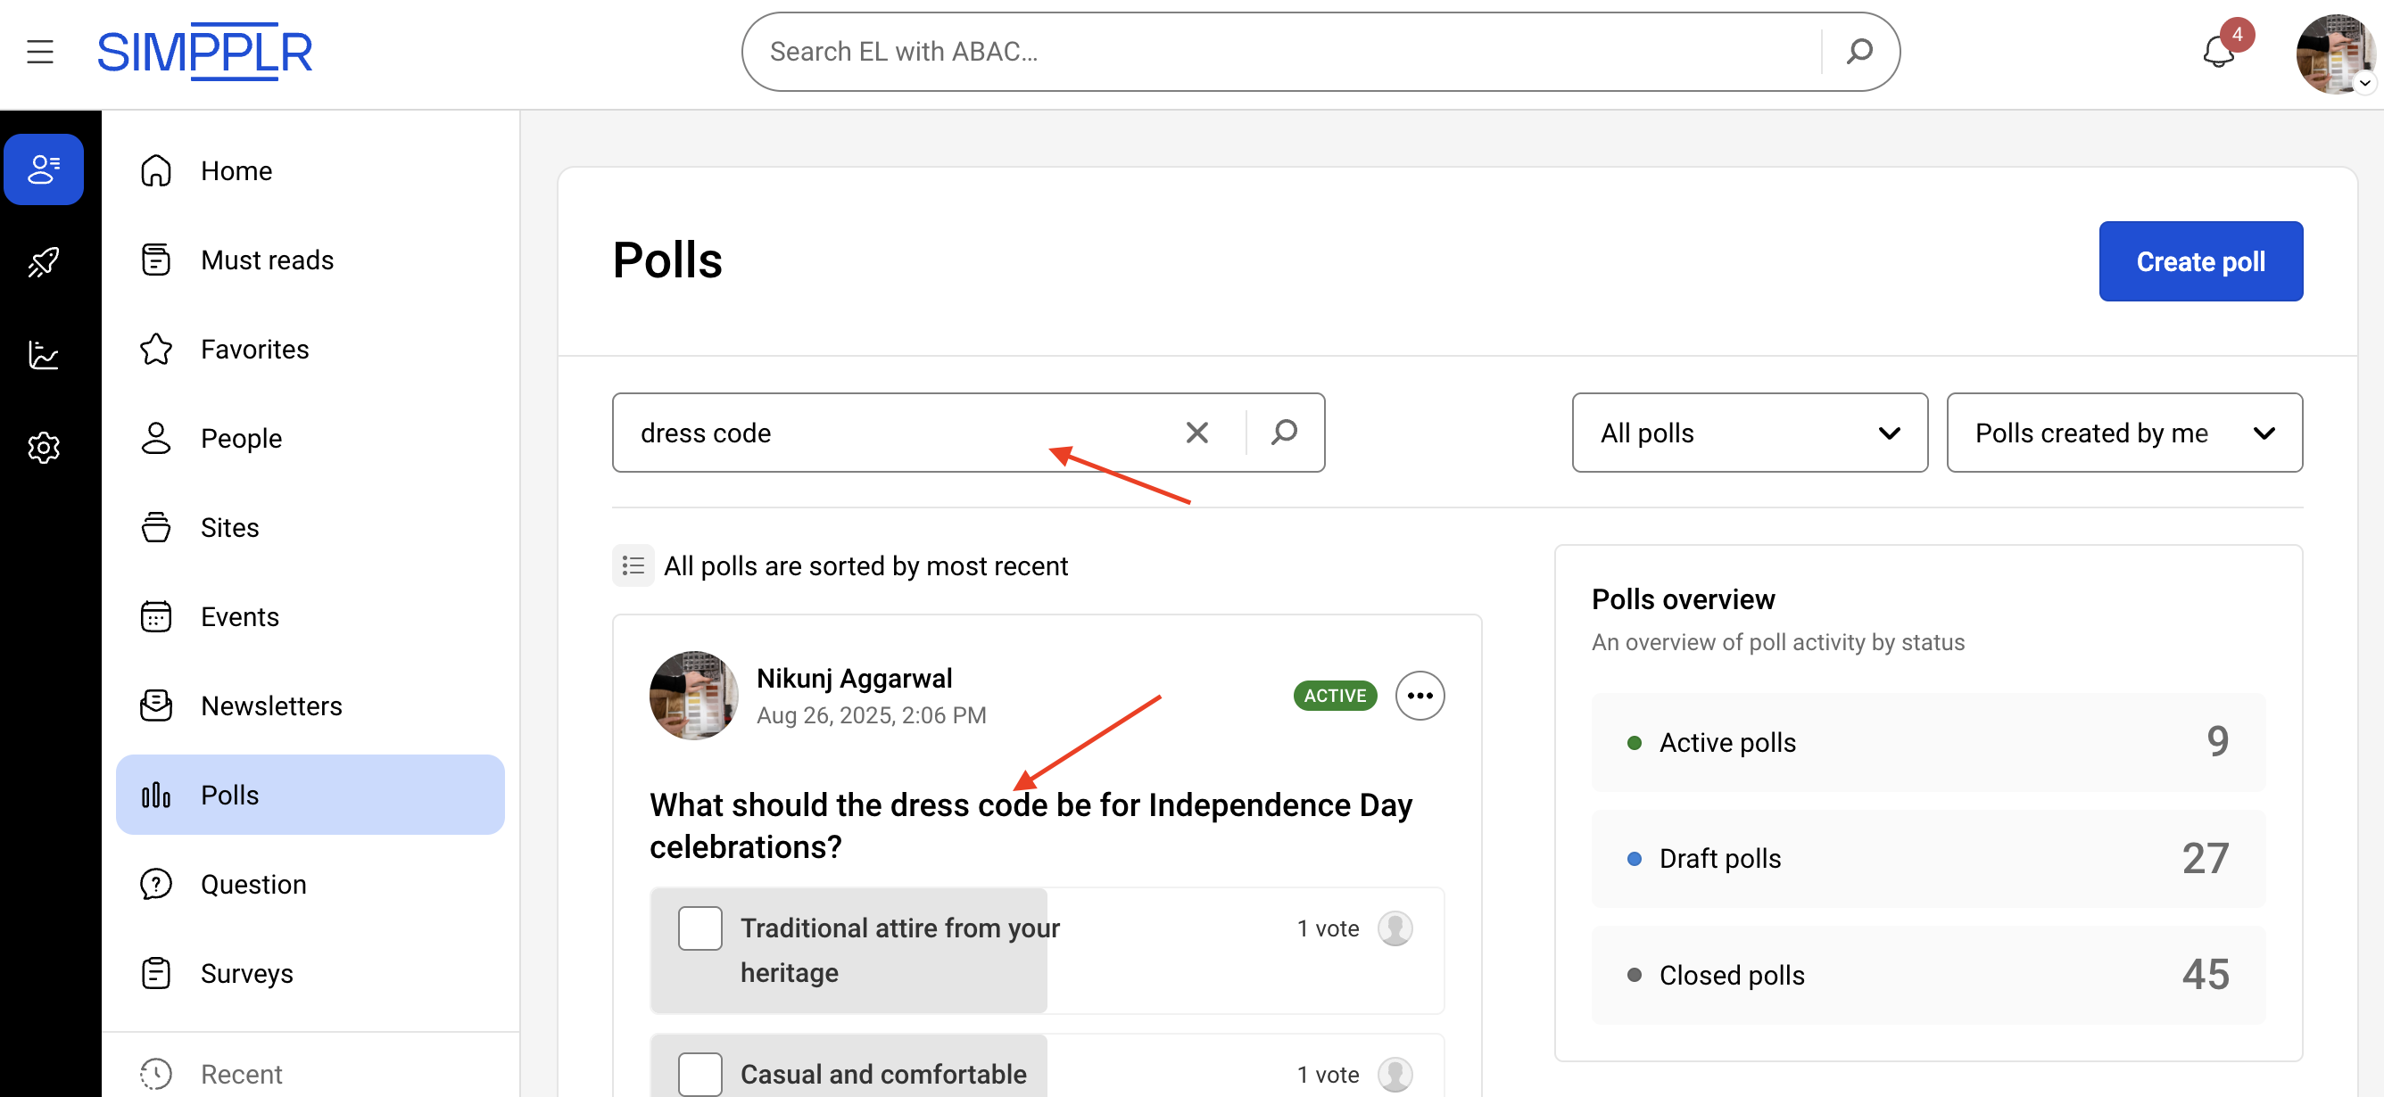Open the settings gear in the dark sidebar

click(44, 448)
